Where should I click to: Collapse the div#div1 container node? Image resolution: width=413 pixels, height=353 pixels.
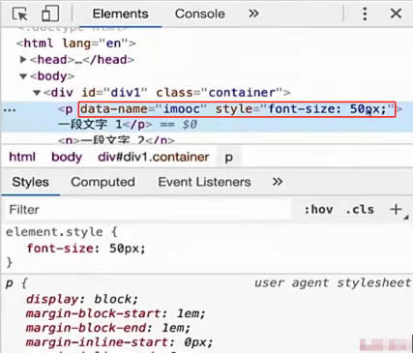tap(37, 93)
